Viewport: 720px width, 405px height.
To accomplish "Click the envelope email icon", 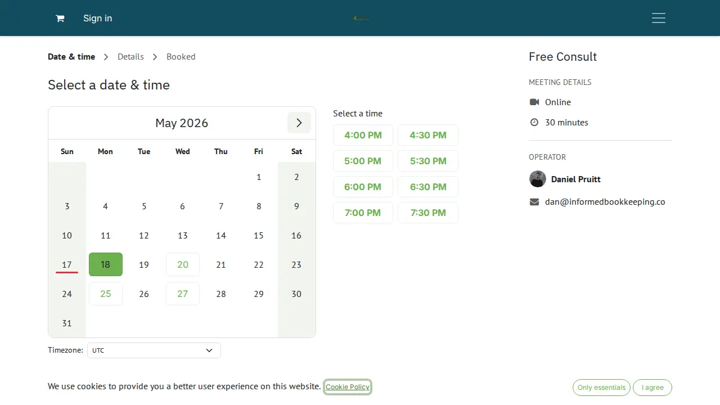I will (x=534, y=201).
